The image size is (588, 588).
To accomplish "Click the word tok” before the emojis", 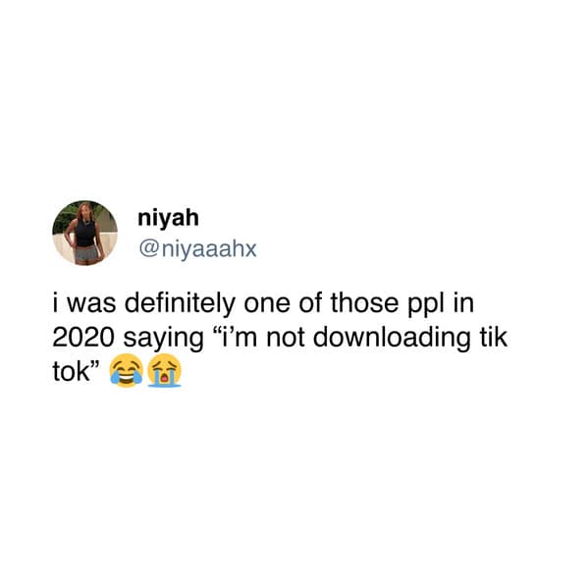I will click(x=77, y=371).
